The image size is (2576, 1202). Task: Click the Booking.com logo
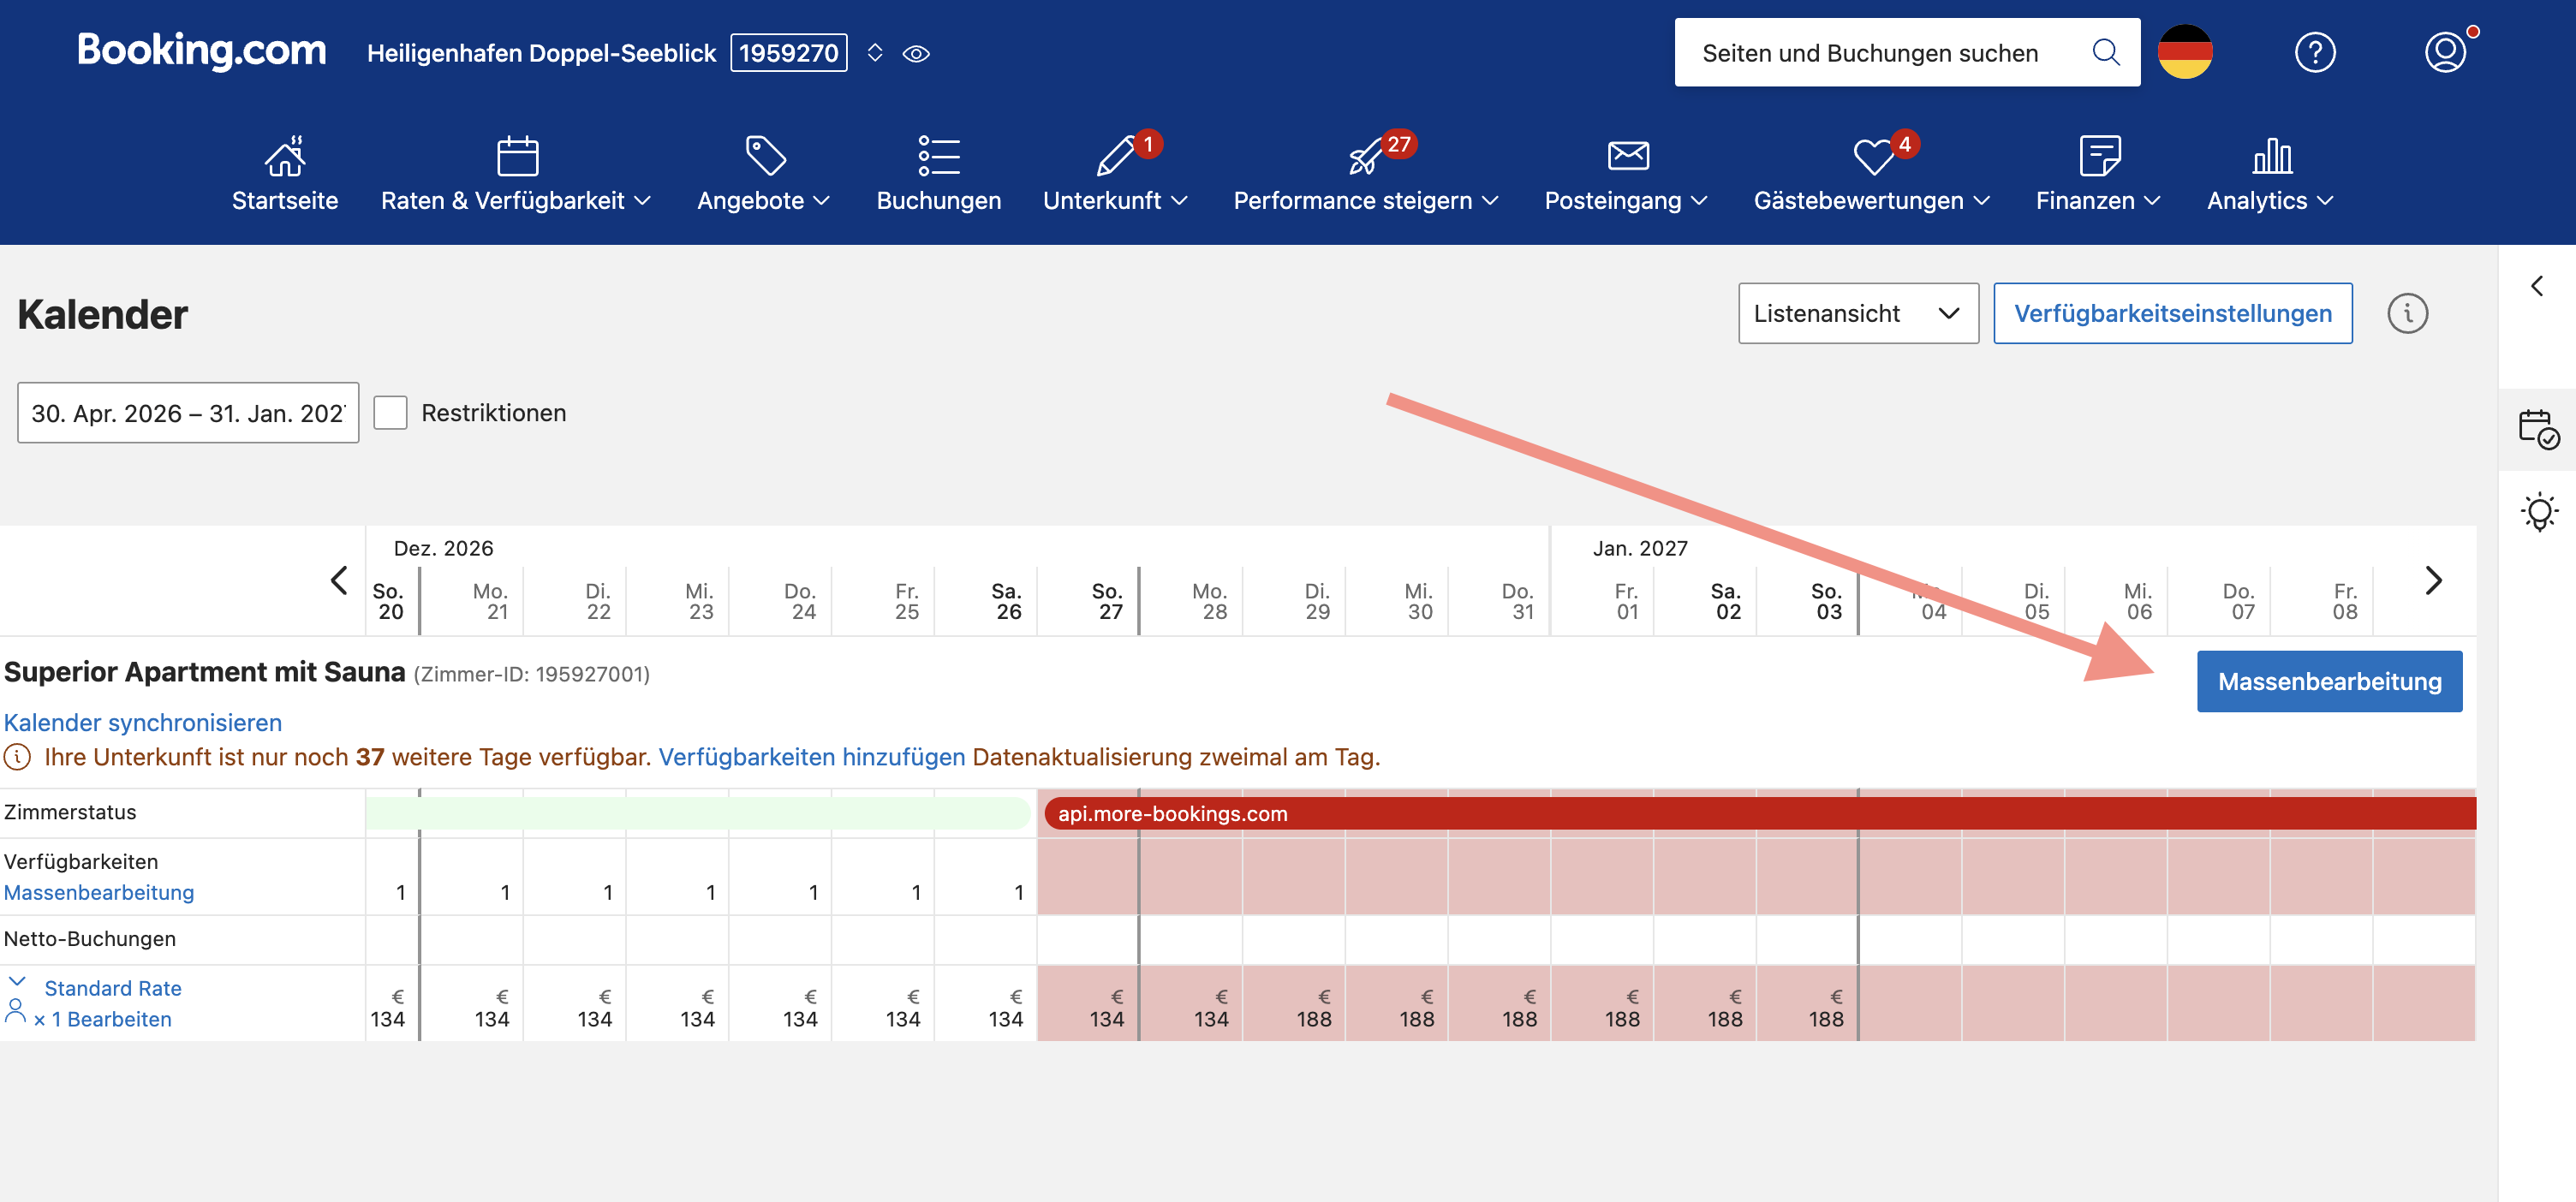(201, 50)
